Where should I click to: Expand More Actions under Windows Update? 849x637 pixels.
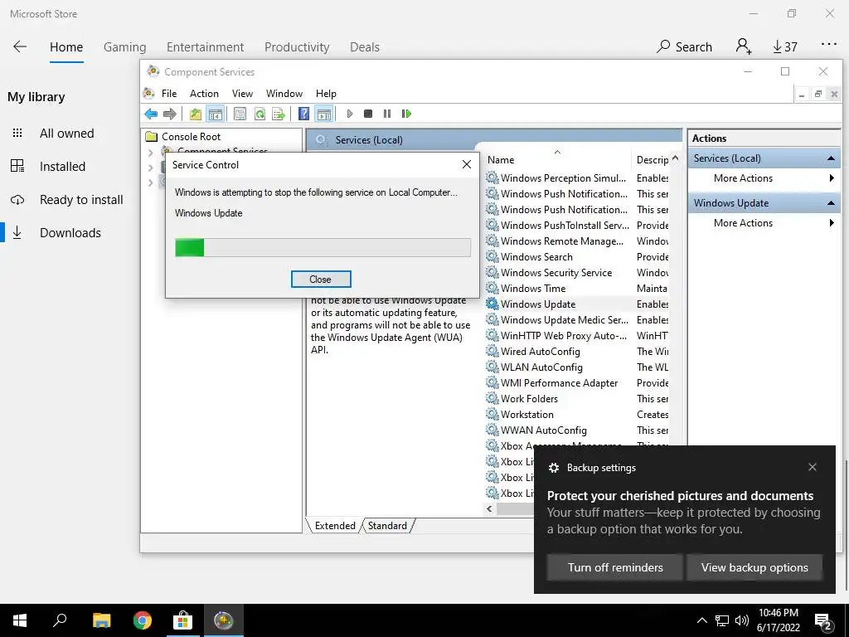point(764,223)
